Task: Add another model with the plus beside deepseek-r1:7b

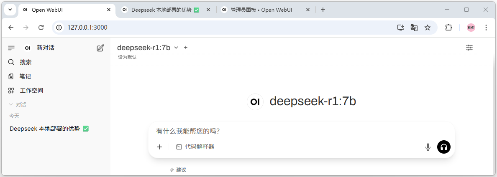Action: (186, 48)
